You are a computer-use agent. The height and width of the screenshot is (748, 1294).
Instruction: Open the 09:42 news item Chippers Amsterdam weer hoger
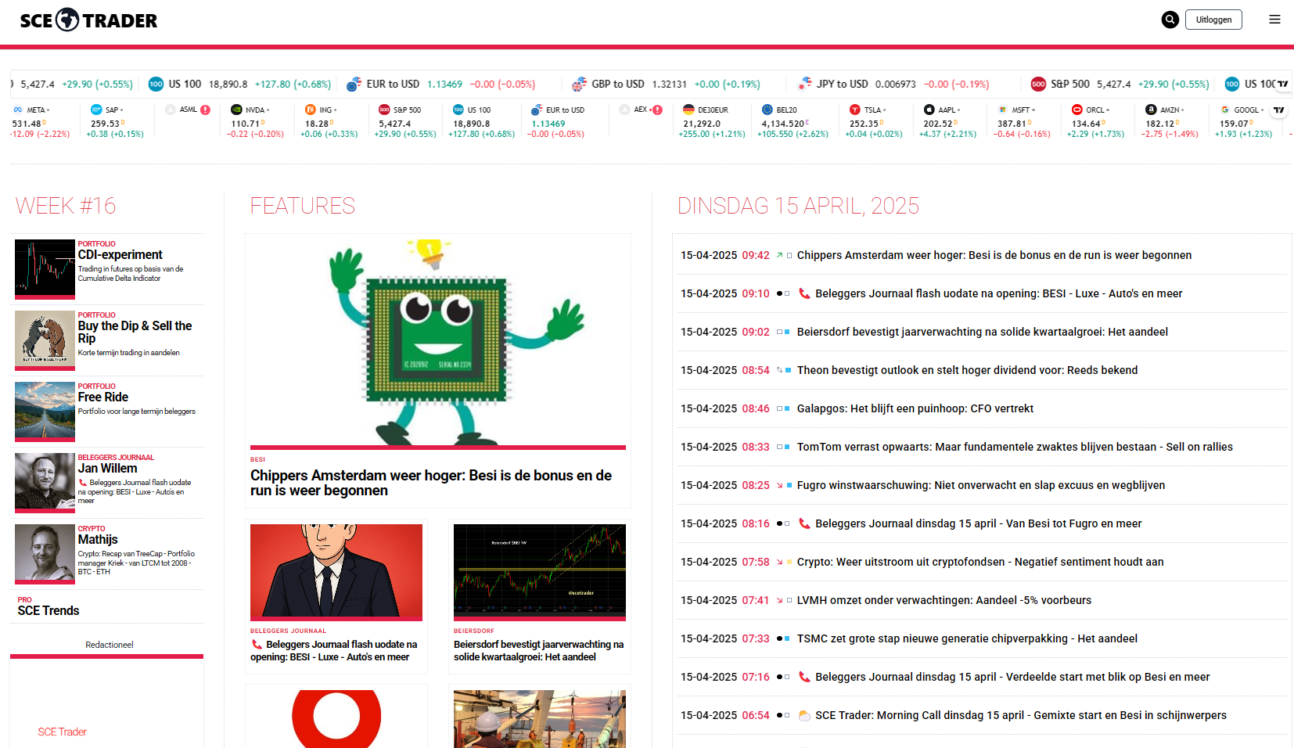[x=994, y=255]
